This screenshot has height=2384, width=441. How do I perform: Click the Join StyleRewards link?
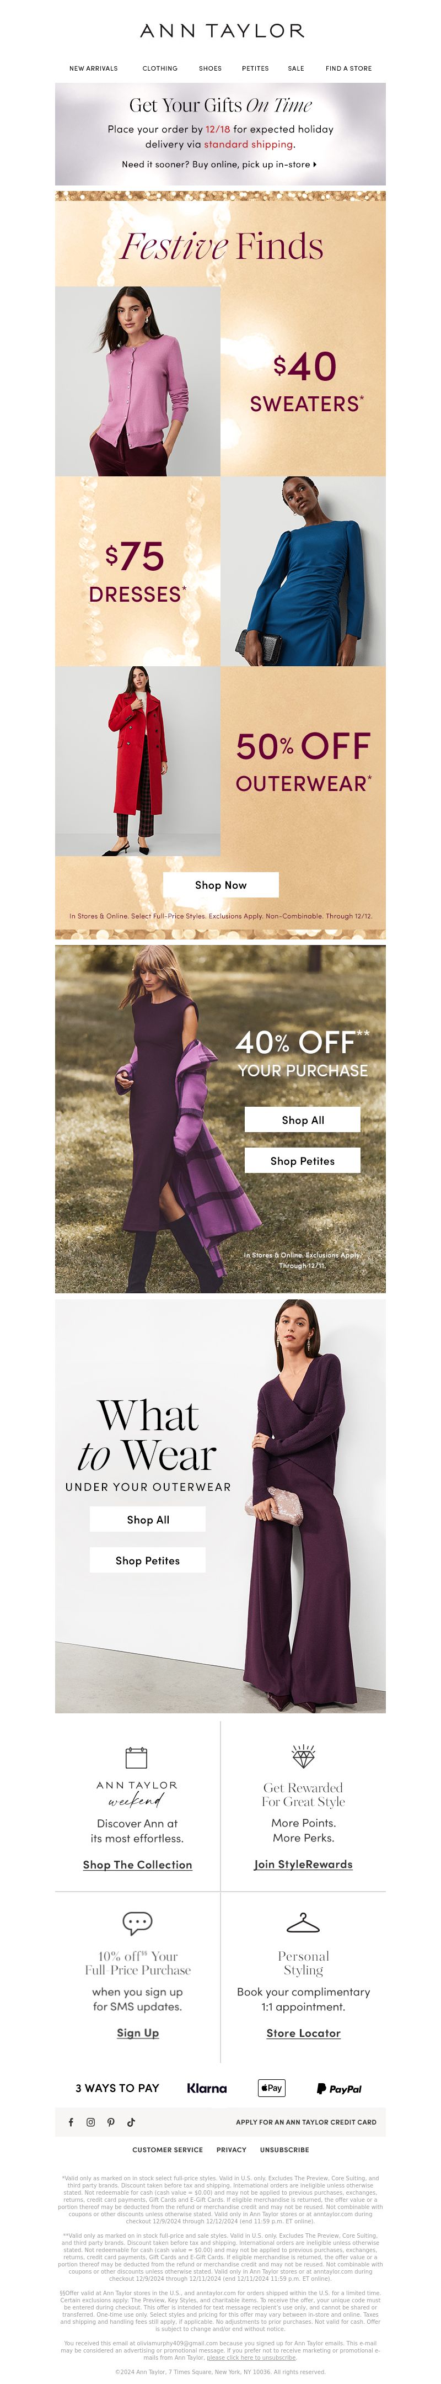point(303,1863)
